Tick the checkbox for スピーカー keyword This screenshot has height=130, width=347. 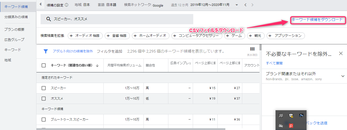click(x=44, y=88)
